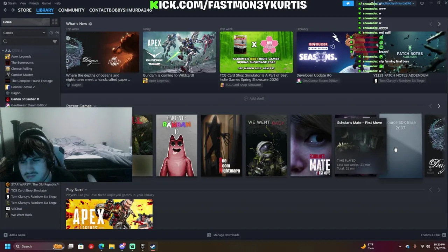Expand the Recent Games shelf dropdown

(x=95, y=106)
